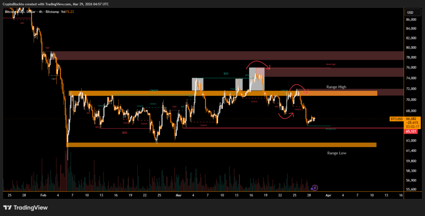
Task: Click the Mar label on time axis
Action: pos(178,194)
